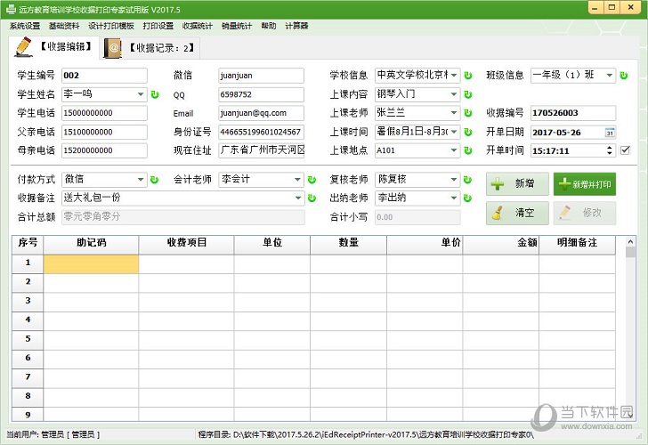
Task: Open the 上课老师 dropdown
Action: pyautogui.click(x=454, y=113)
